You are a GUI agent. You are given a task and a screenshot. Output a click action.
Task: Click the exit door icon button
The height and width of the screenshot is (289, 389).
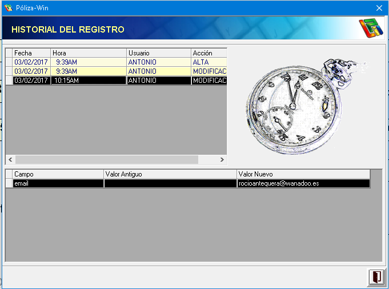(376, 277)
